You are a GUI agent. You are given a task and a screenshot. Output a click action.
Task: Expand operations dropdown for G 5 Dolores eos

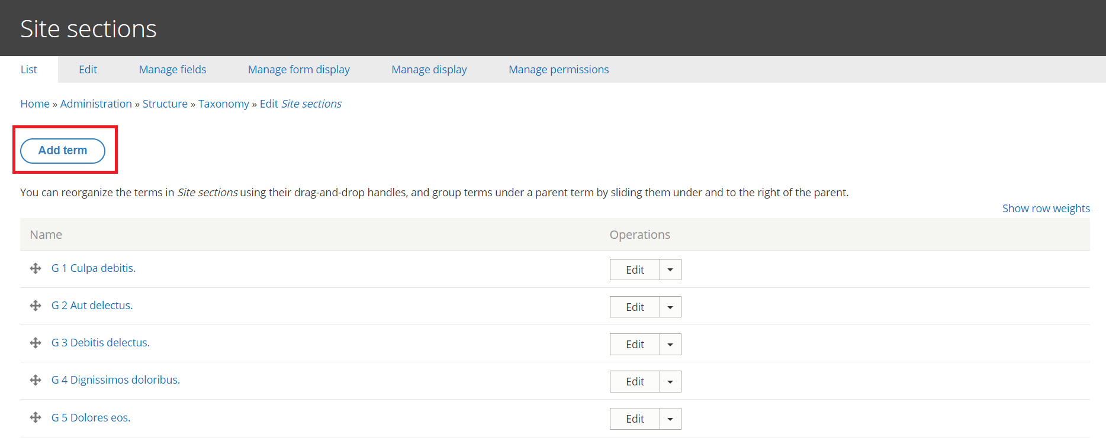[670, 418]
